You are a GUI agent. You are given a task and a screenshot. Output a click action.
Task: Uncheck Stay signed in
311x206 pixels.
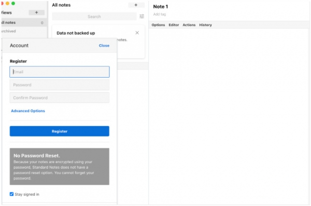[12, 194]
